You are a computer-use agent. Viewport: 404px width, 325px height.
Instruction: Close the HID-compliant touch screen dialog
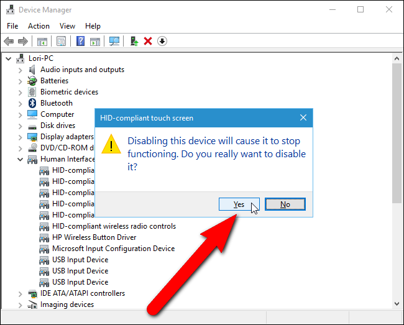click(303, 117)
